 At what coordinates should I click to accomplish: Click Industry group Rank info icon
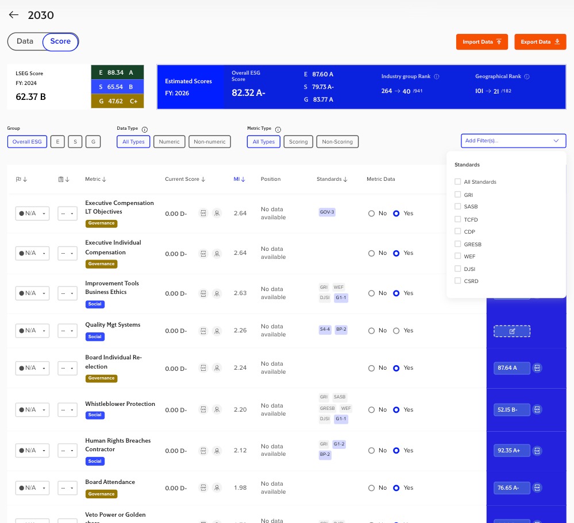point(437,76)
